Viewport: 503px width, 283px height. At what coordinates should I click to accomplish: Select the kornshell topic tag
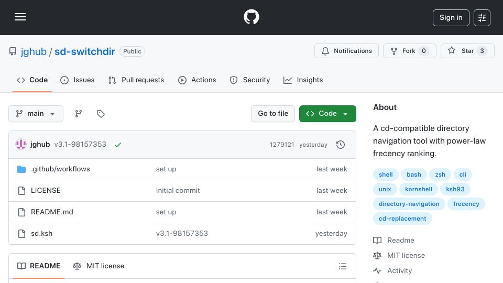(x=418, y=189)
